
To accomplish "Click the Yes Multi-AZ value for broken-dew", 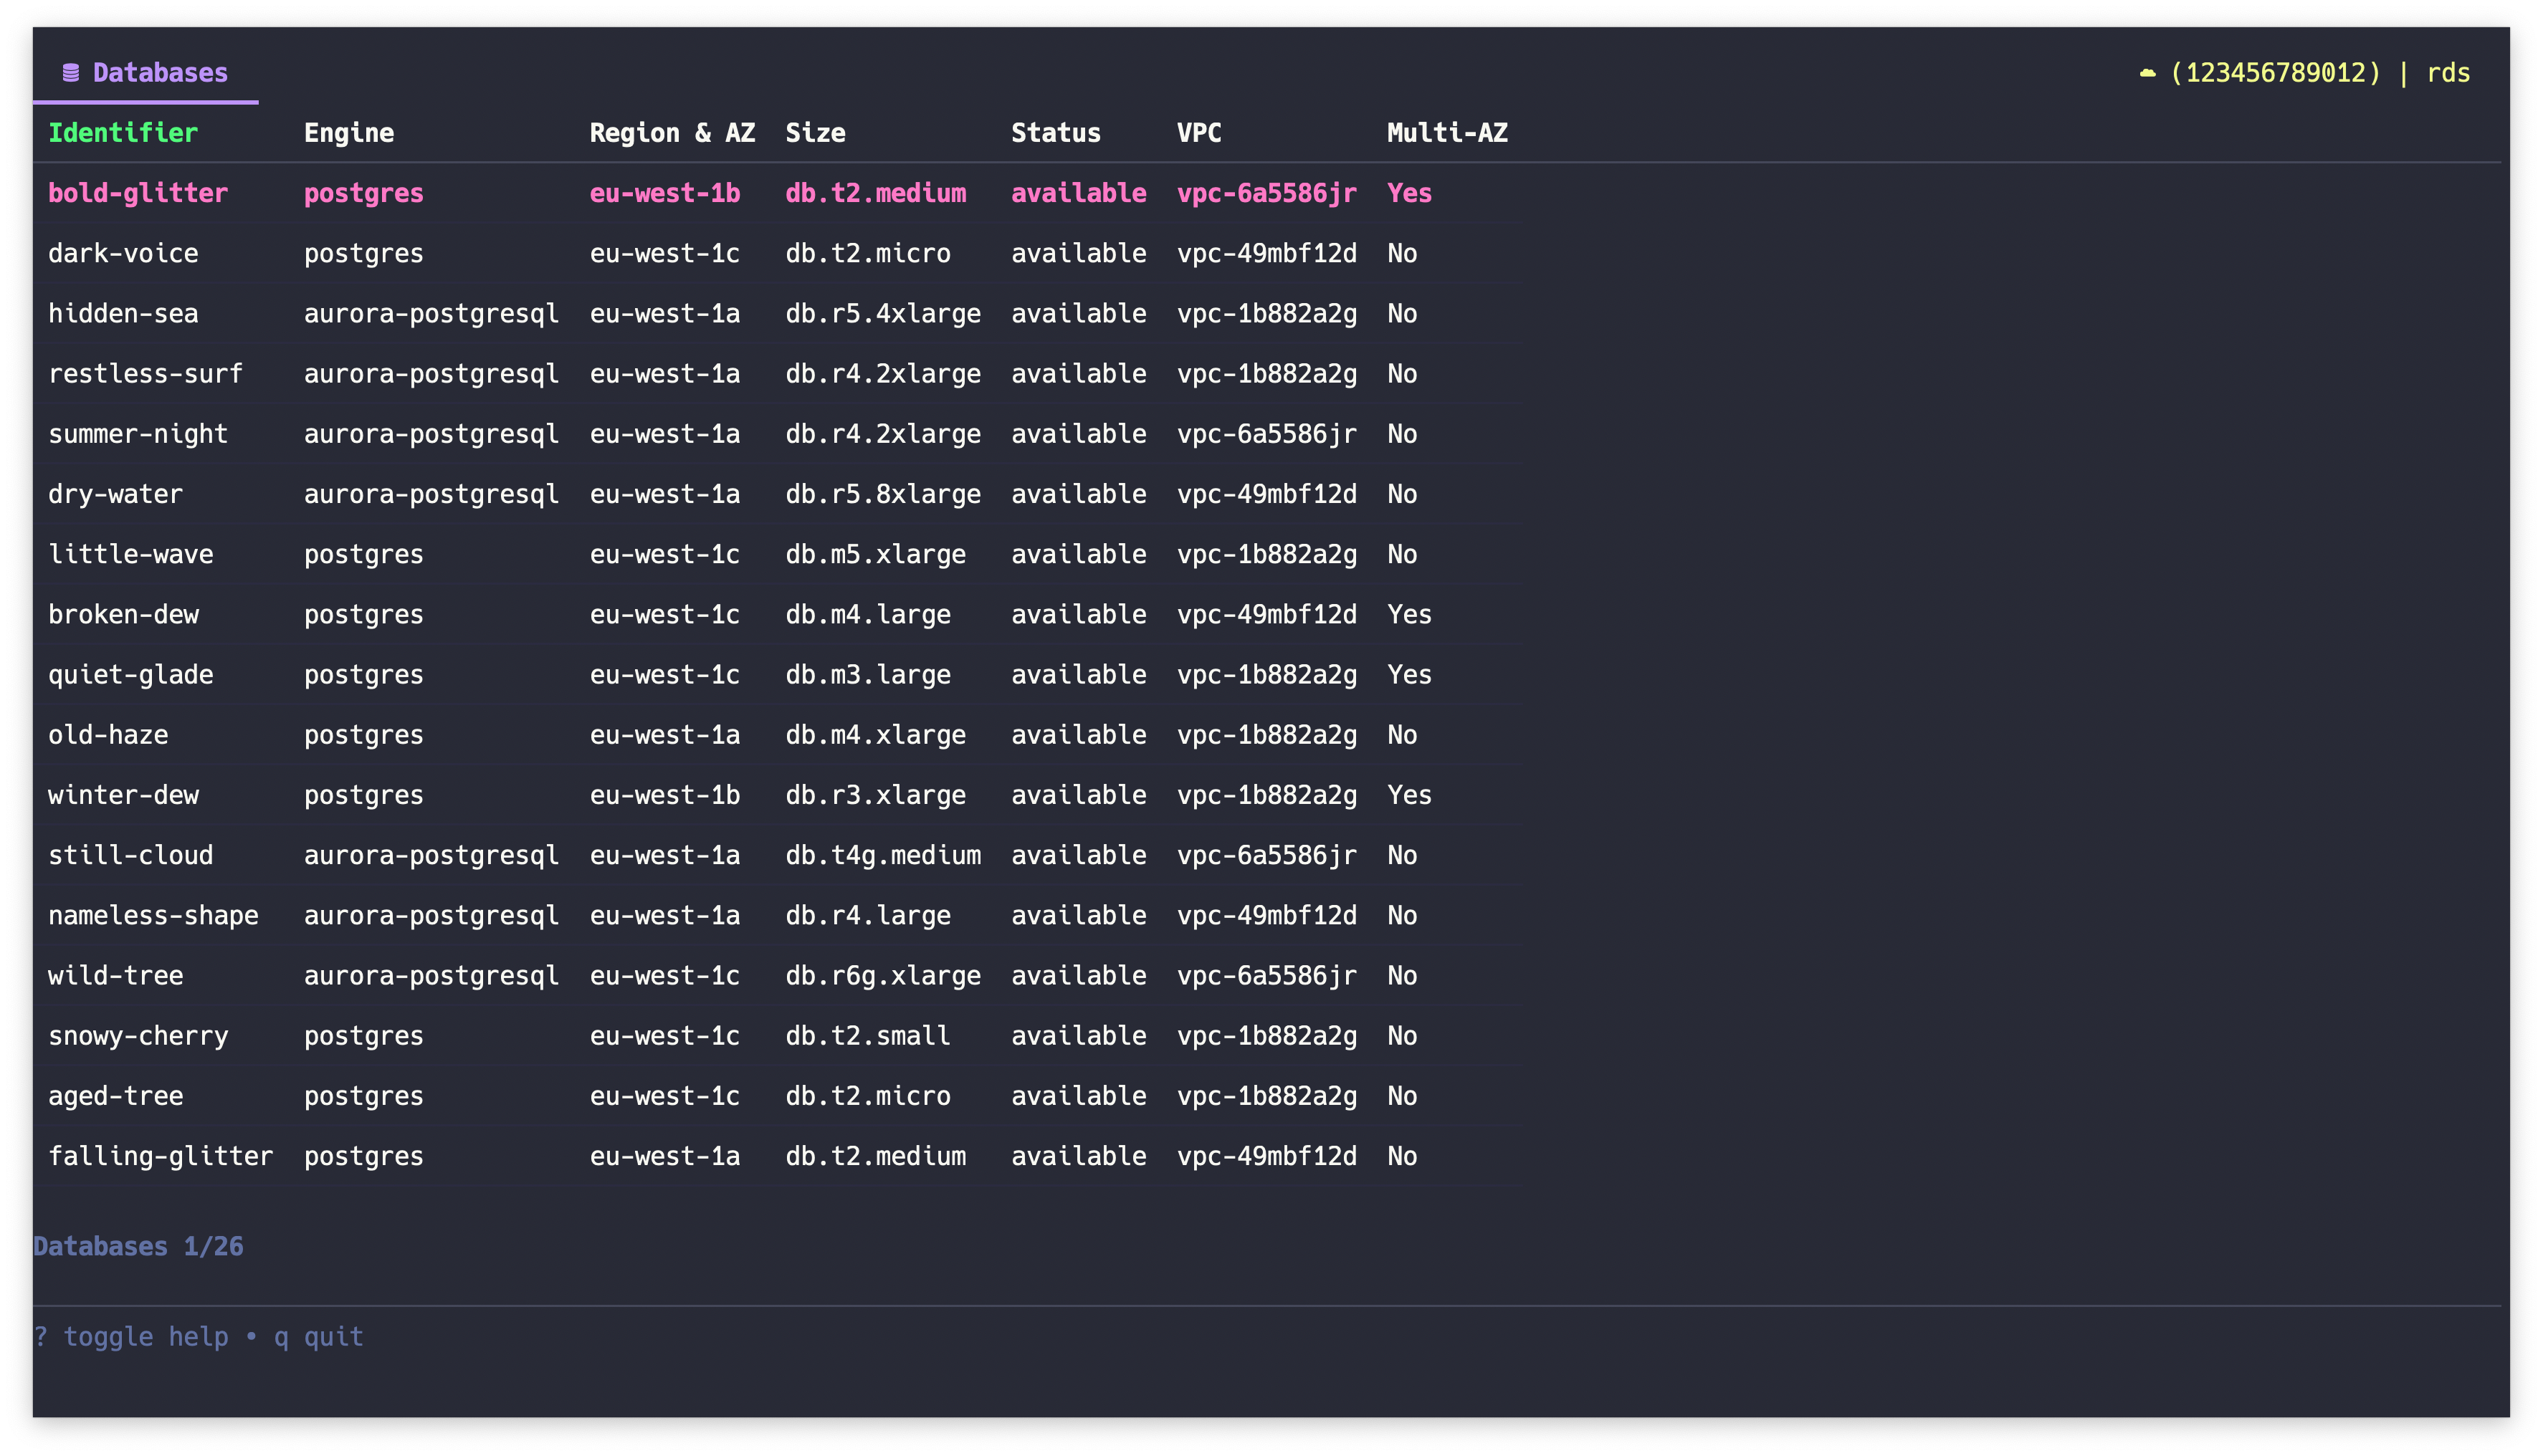I will click(x=1409, y=614).
